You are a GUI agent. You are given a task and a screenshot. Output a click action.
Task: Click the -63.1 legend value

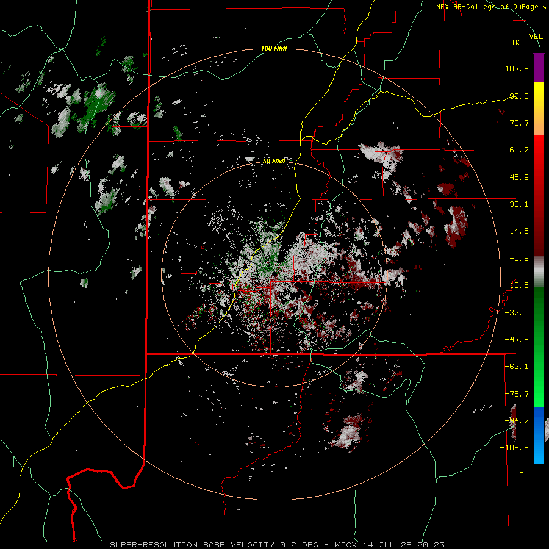517,367
